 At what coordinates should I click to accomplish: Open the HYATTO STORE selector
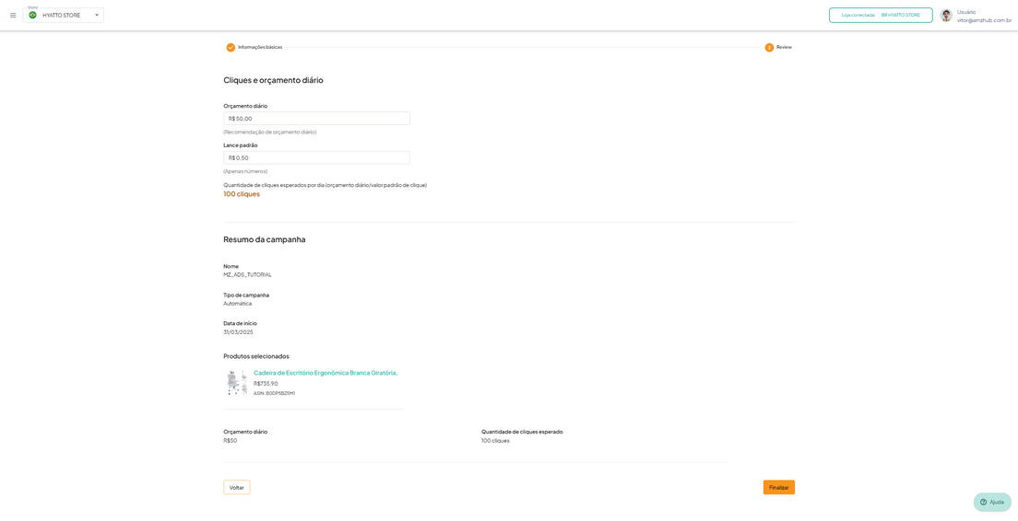(x=63, y=16)
